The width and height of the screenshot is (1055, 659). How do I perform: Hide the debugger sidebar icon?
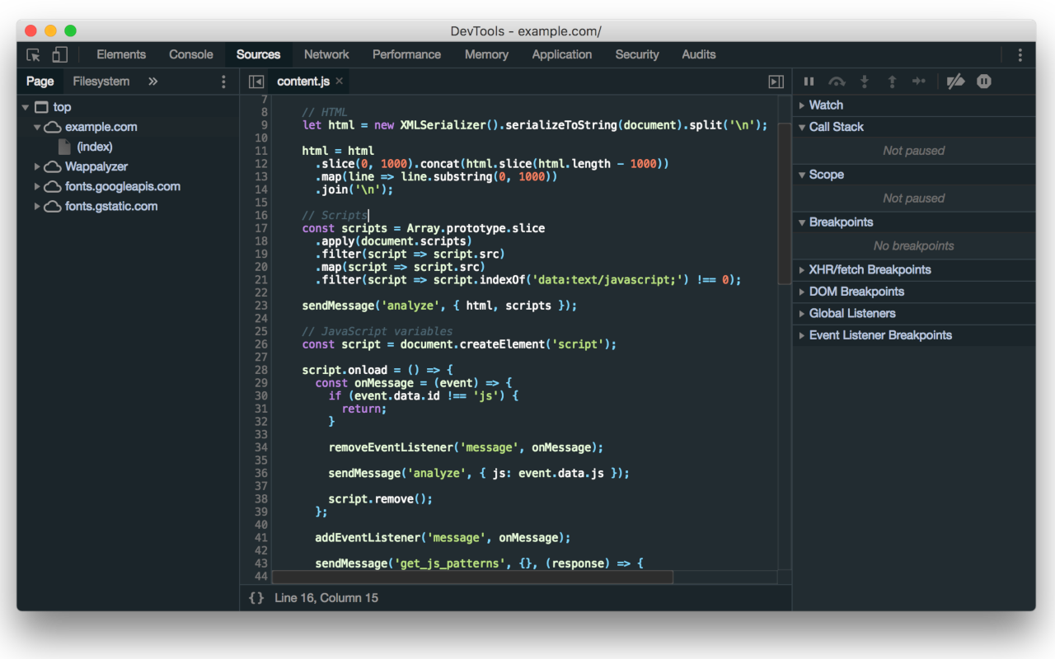(x=776, y=82)
